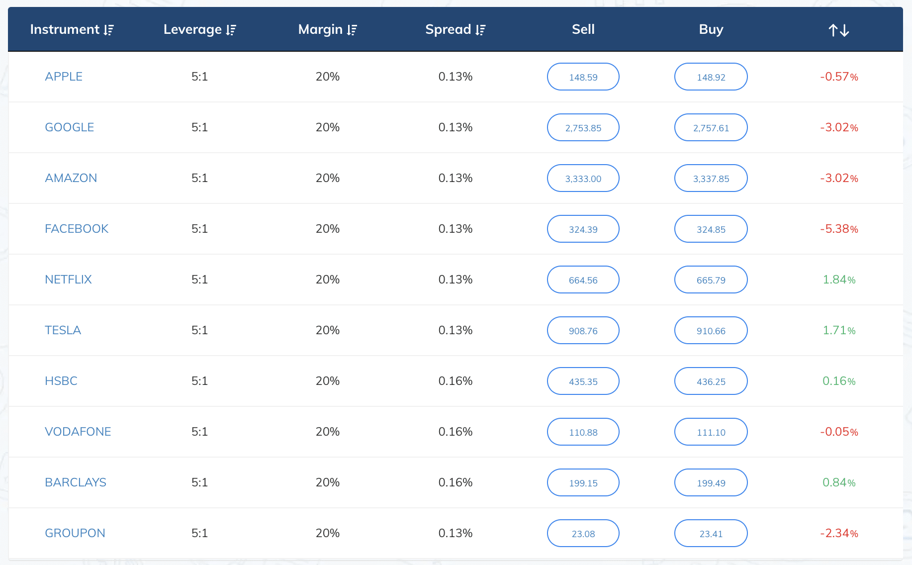Viewport: 912px width, 565px height.
Task: Sell BARCLAYS at 199.15
Action: 583,482
